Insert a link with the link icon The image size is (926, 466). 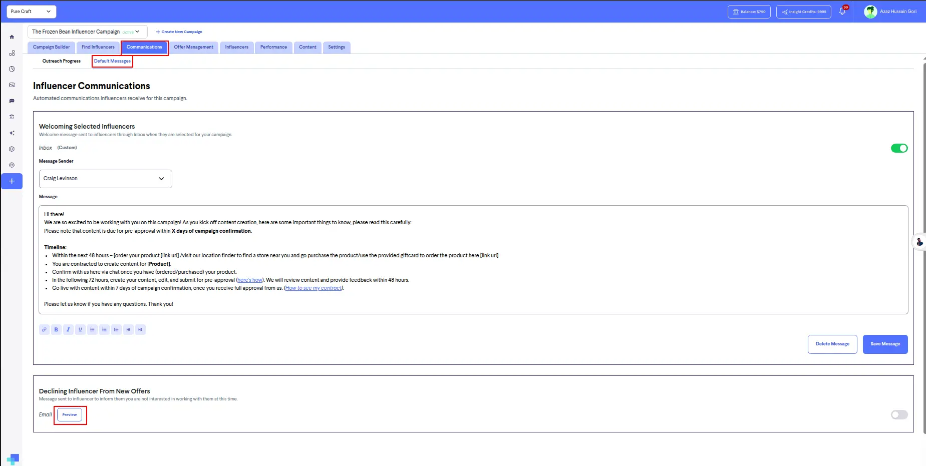click(x=44, y=329)
